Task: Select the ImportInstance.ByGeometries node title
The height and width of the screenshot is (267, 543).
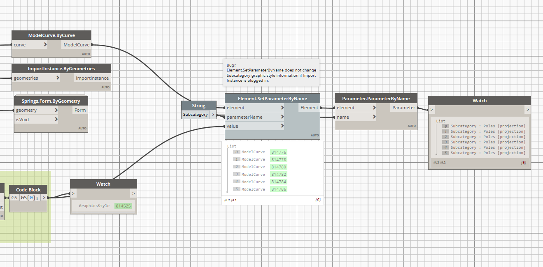Action: [61, 69]
